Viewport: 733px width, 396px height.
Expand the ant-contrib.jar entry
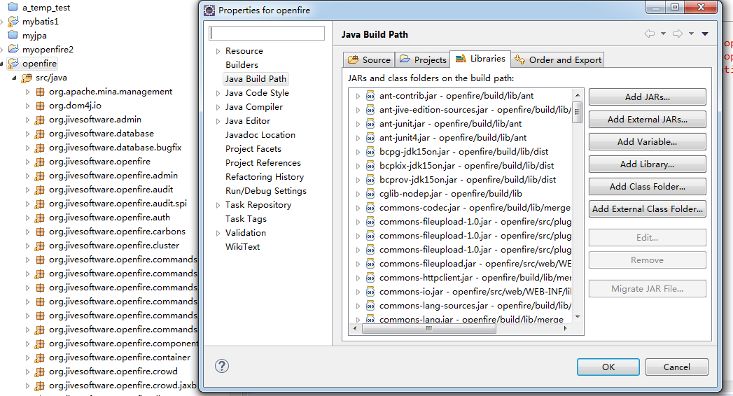point(358,96)
